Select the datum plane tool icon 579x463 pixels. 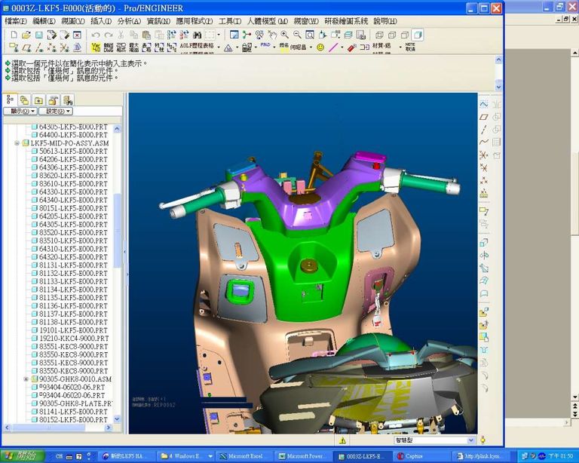tap(484, 117)
